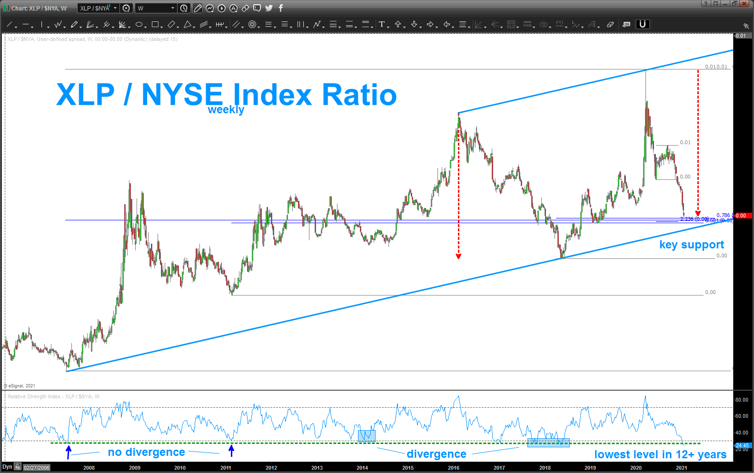
Task: Select the text annotation tool
Action: [381, 24]
